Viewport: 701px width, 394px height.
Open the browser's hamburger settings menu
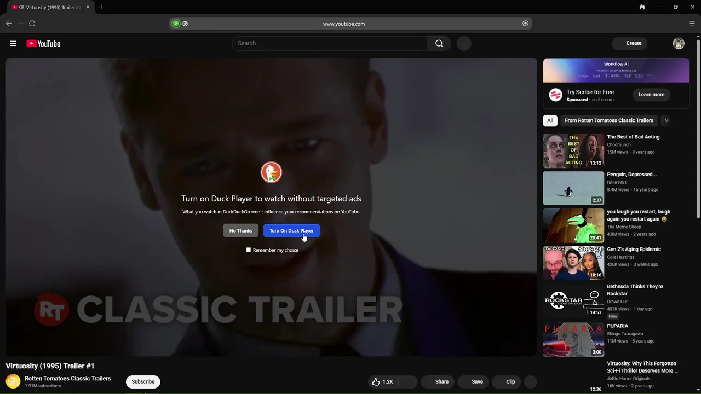[x=692, y=24]
